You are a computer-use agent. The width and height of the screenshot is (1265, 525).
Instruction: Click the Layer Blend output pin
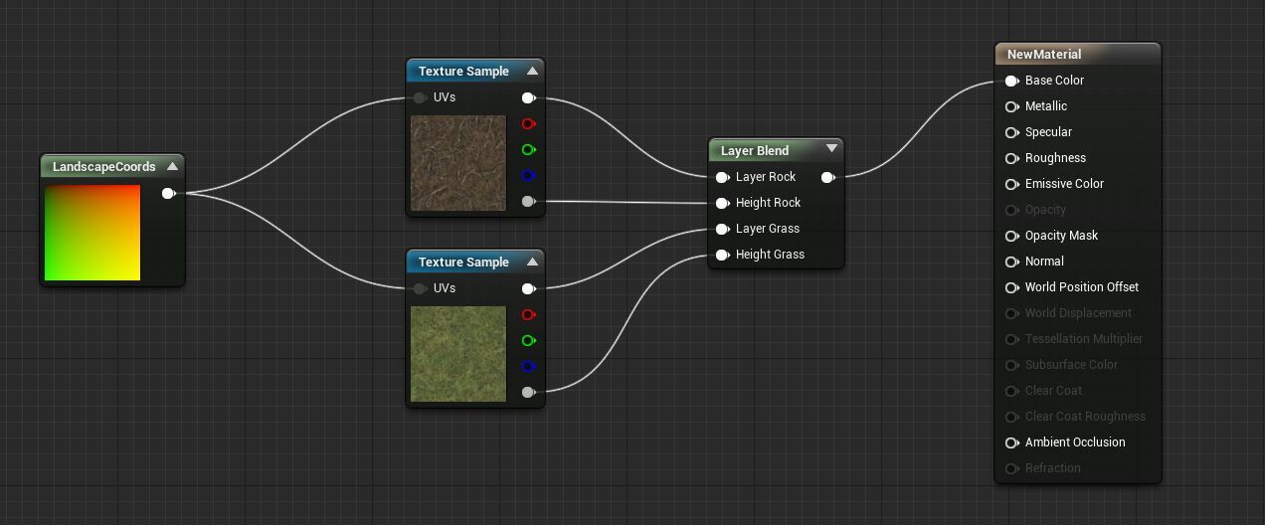coord(828,177)
